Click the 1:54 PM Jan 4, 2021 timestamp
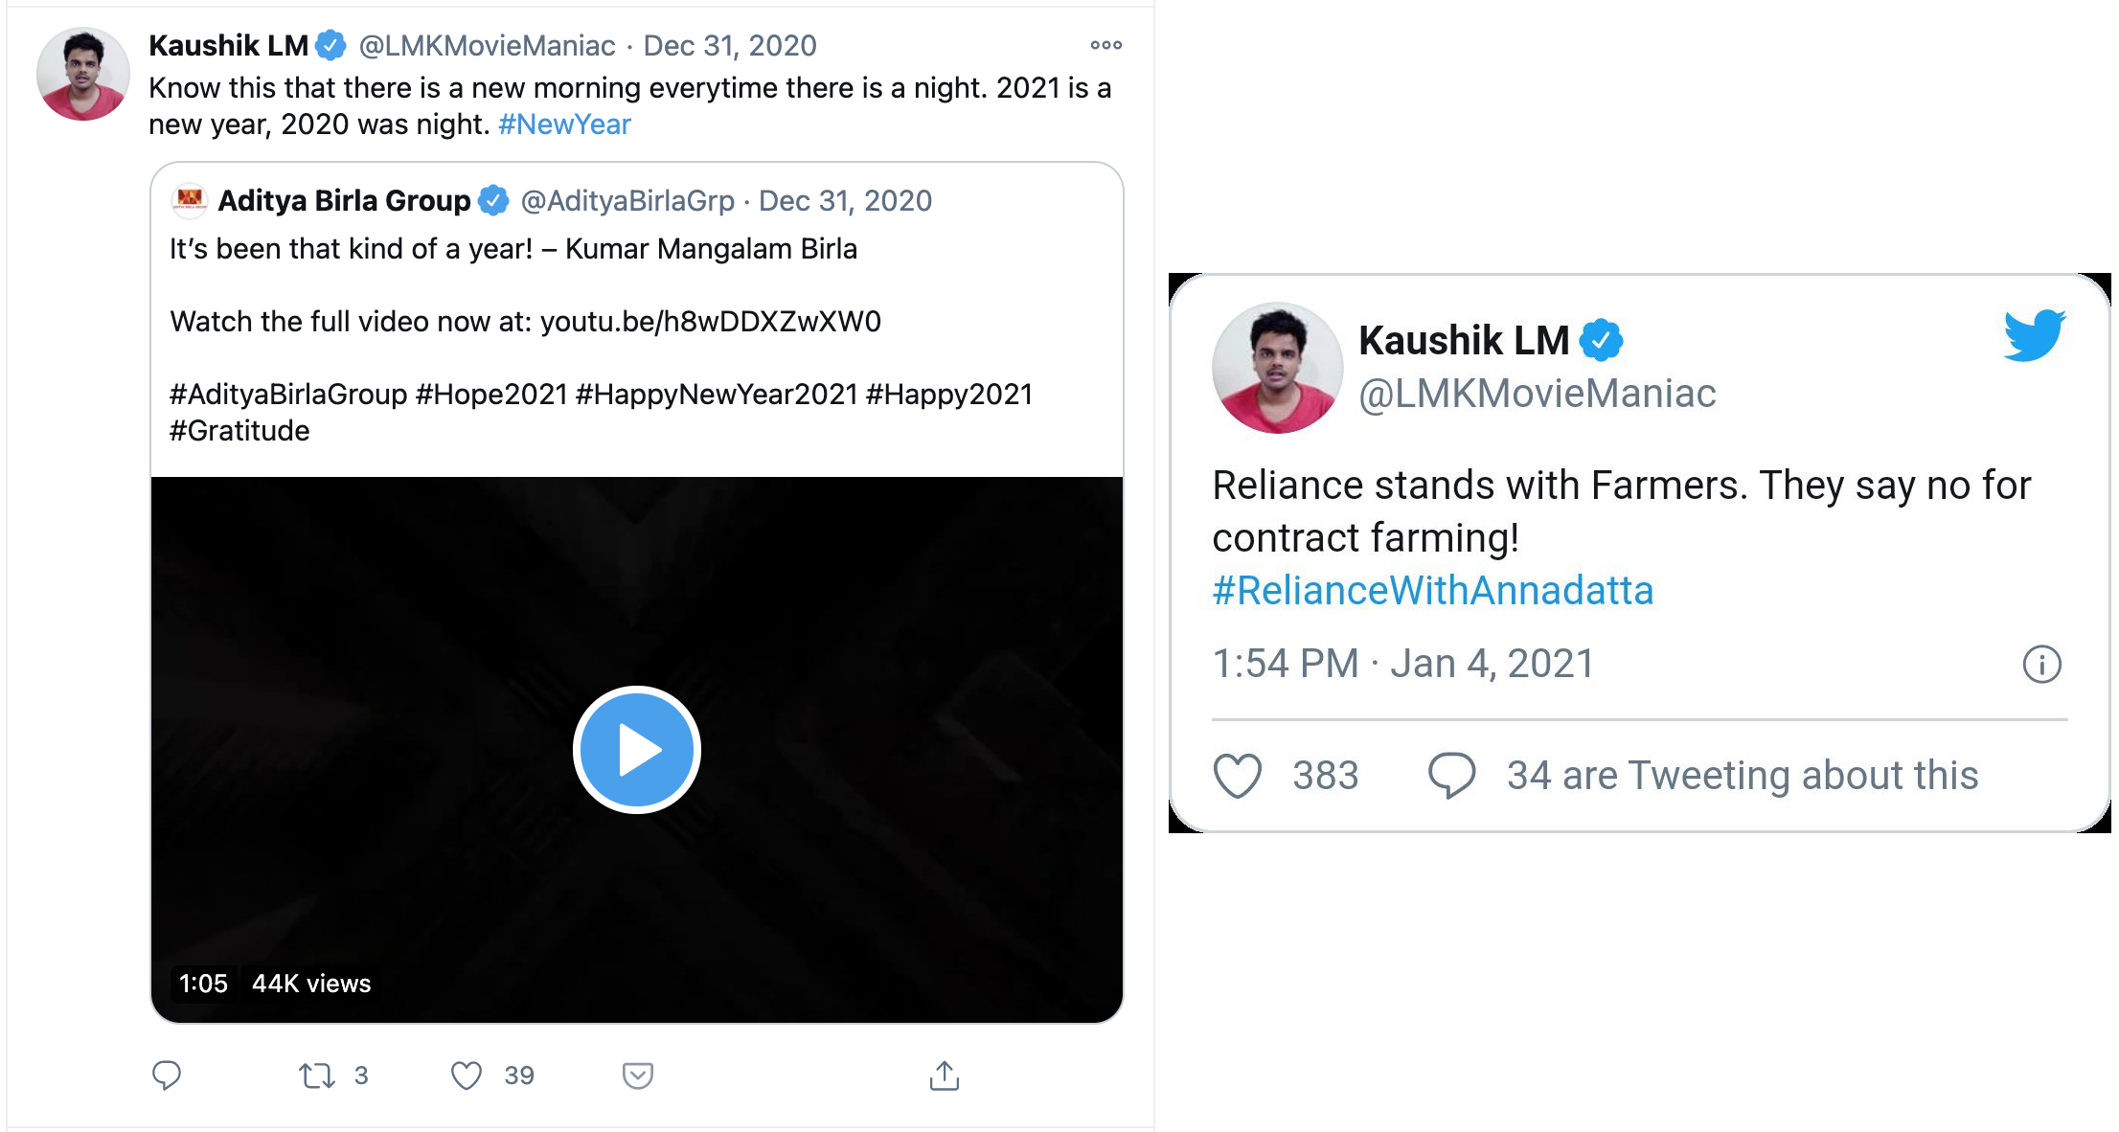Screen dimensions: 2119x1132 (x=1403, y=664)
